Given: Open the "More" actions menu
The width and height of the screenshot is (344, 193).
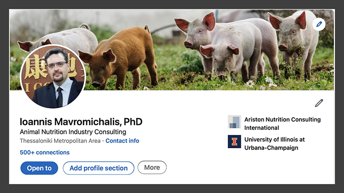Looking at the screenshot, I should tap(152, 167).
